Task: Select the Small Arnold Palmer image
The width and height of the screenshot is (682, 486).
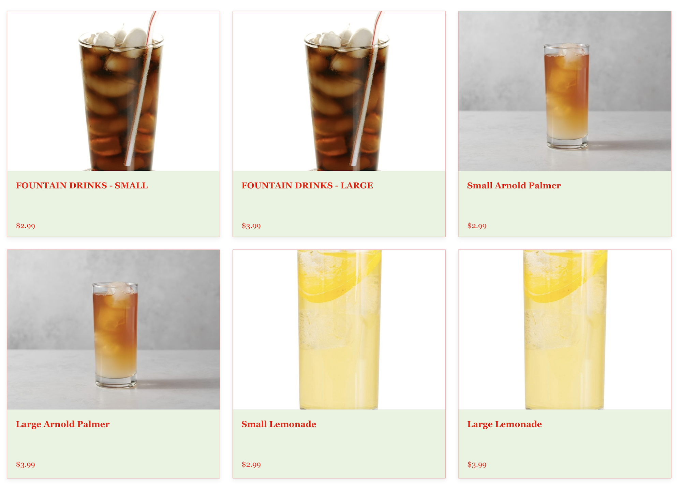Action: 565,91
